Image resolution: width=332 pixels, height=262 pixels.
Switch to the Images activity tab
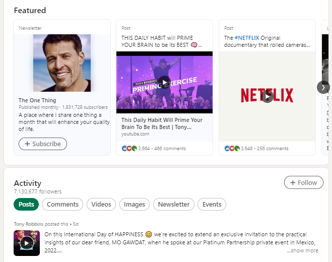tap(135, 205)
